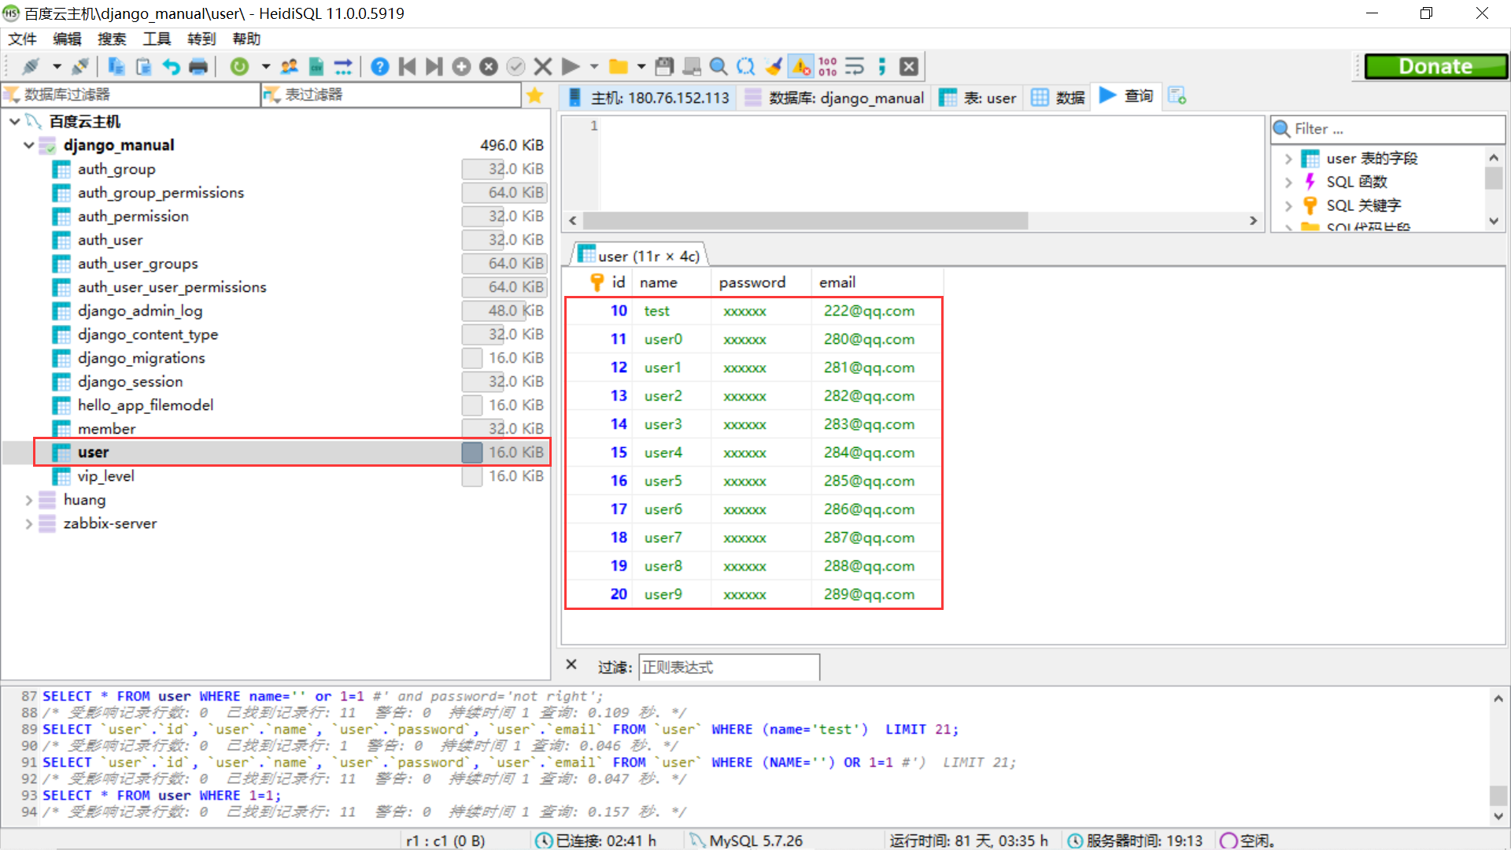Click the blue help question mark icon
Screen dimensions: 1511x850
point(379,67)
